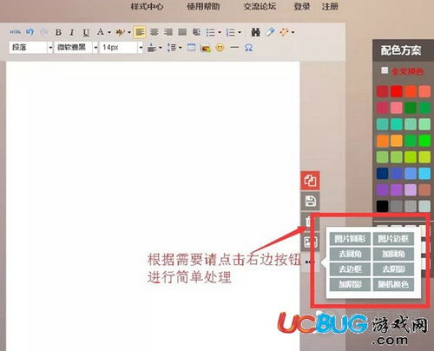Insert special character with Omega icon
The height and width of the screenshot is (351, 434).
tap(248, 47)
